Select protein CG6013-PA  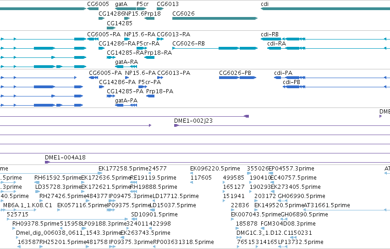tap(174, 73)
